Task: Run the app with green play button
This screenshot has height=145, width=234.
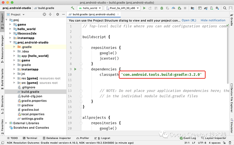Action: click(144, 8)
